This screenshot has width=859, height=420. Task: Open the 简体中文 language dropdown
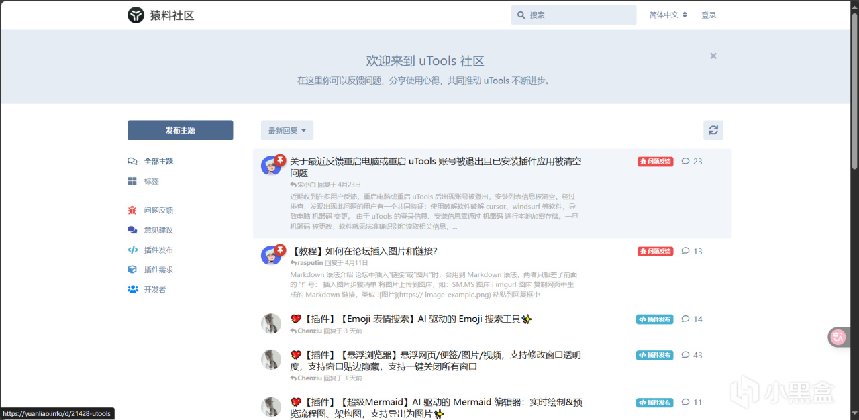(668, 15)
